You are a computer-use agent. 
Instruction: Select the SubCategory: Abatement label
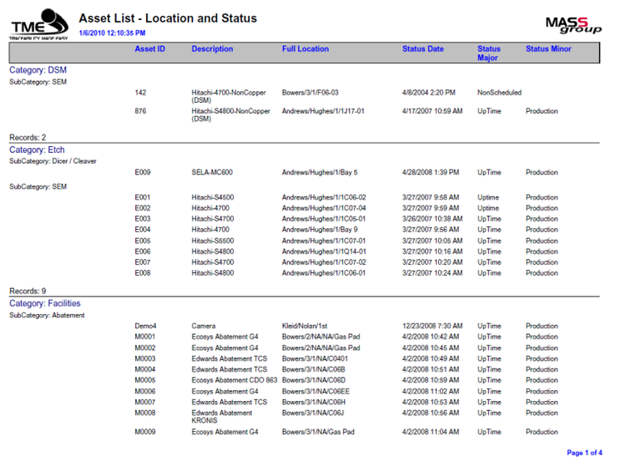pyautogui.click(x=47, y=315)
